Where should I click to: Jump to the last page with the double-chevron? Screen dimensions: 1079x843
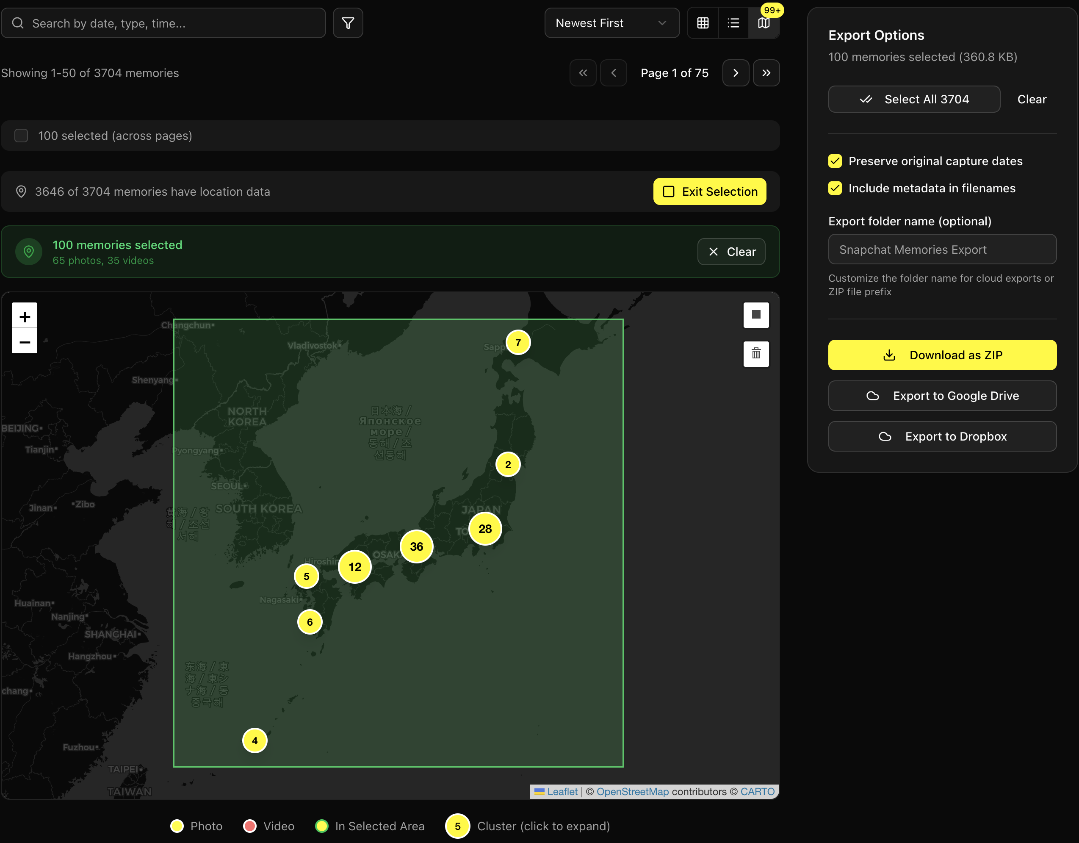point(766,72)
